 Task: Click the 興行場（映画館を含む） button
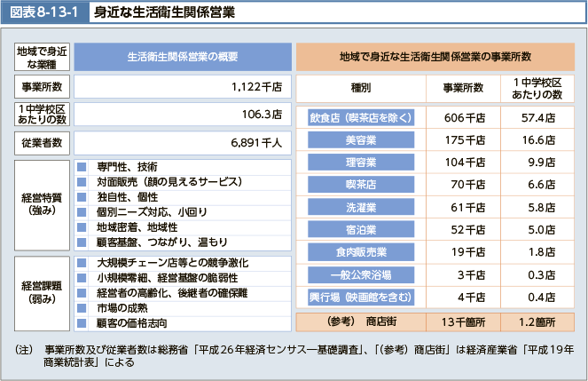(x=360, y=298)
